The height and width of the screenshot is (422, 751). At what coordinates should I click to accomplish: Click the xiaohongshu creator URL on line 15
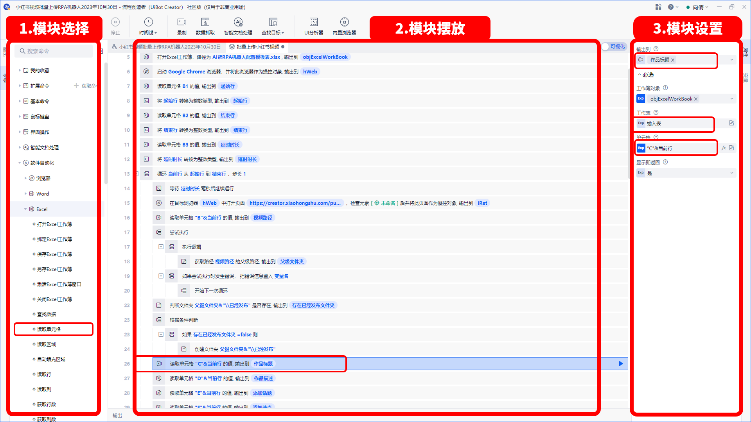(x=295, y=203)
